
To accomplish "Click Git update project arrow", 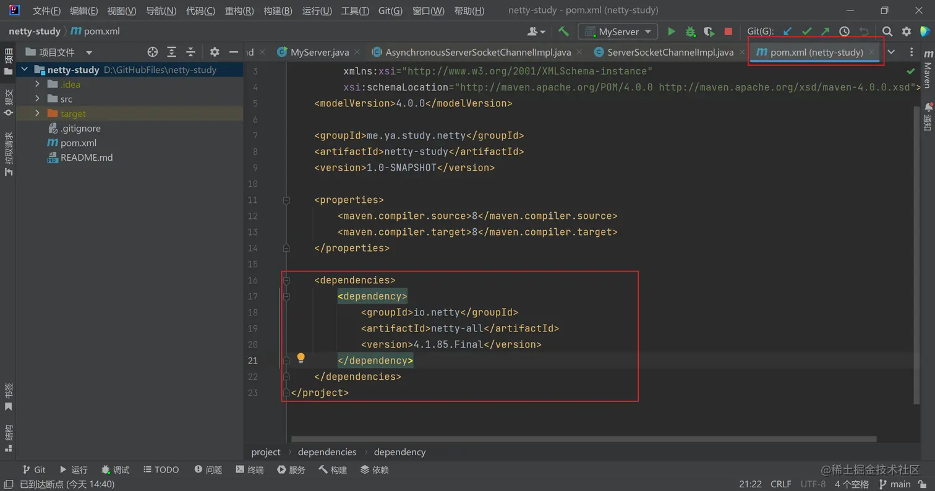I will (x=787, y=32).
